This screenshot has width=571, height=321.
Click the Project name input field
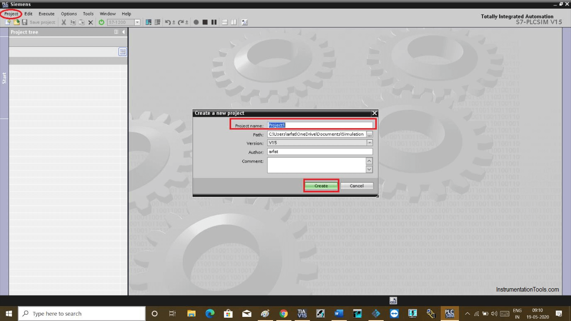(x=320, y=125)
